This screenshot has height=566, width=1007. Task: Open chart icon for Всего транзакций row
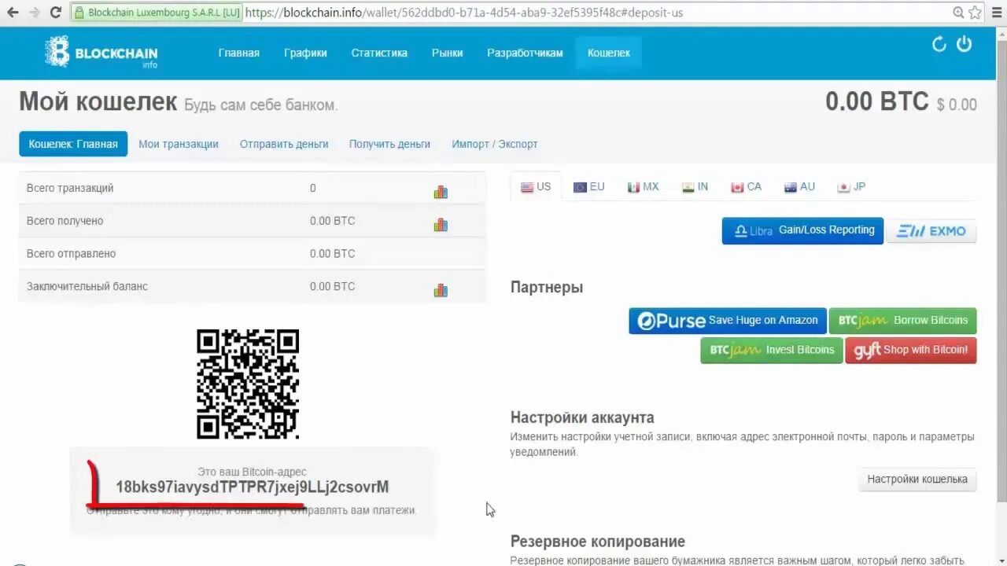point(441,192)
